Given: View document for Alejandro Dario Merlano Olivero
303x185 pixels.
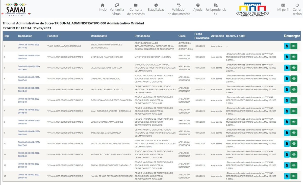Looking at the screenshot, I should pyautogui.click(x=294, y=154).
